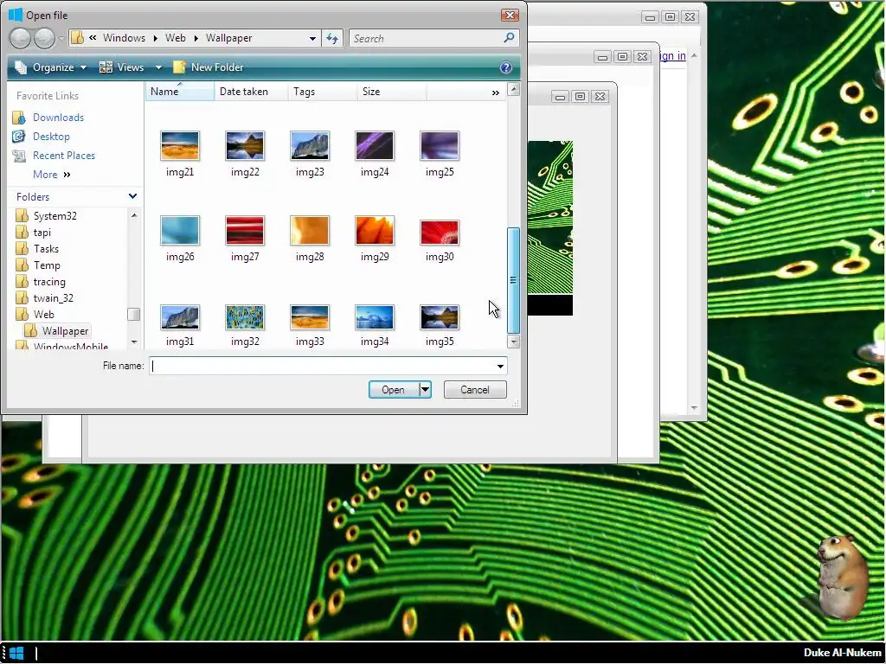The height and width of the screenshot is (664, 886).
Task: Click the Desktop icon in Favorite Links
Action: point(19,137)
